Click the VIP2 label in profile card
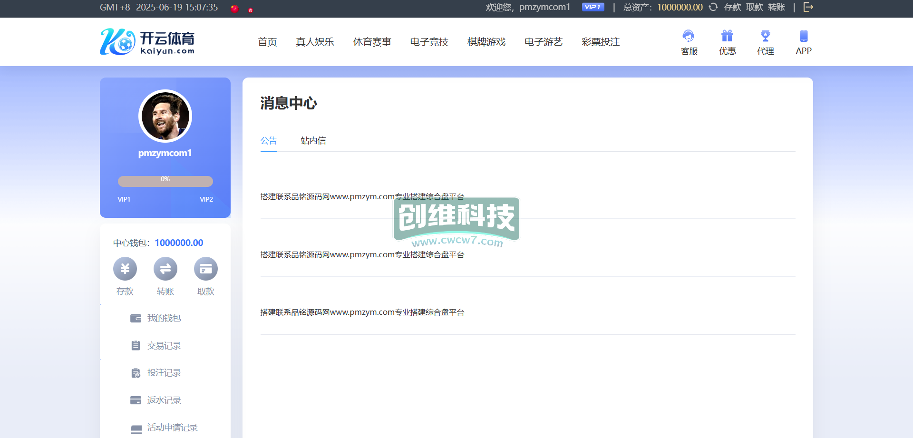913x438 pixels. click(x=206, y=199)
